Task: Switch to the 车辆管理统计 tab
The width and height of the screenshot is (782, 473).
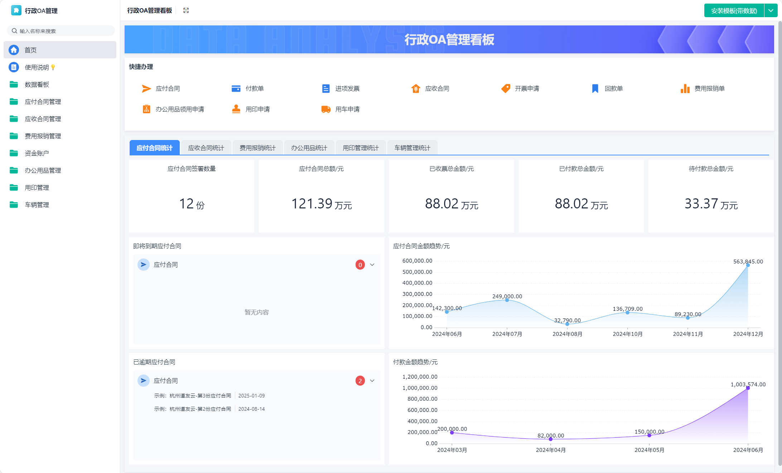Action: pos(412,148)
